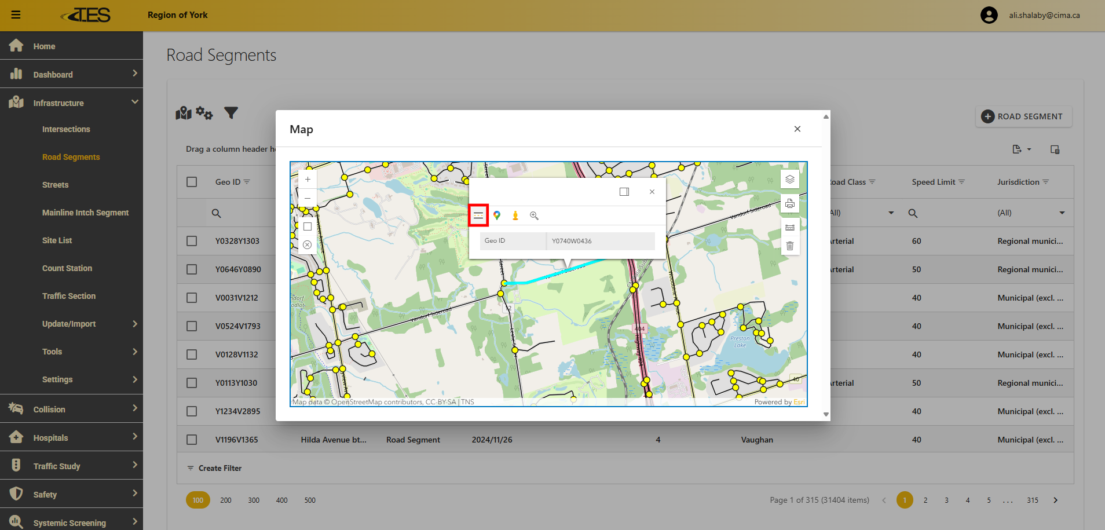Open street view via the pegman icon
The width and height of the screenshot is (1105, 530).
[x=515, y=215]
